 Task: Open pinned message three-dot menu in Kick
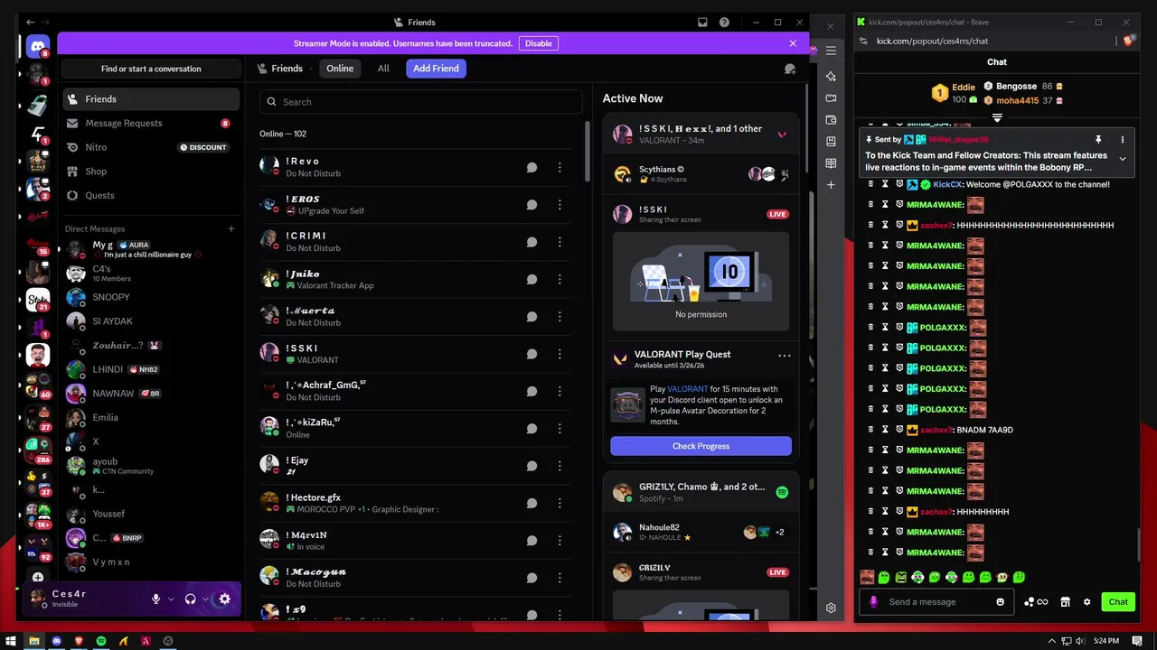(1123, 140)
